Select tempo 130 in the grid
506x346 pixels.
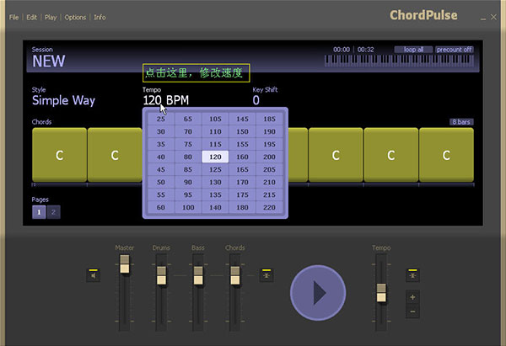[215, 182]
